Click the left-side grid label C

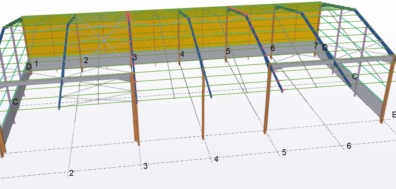[x=15, y=102]
